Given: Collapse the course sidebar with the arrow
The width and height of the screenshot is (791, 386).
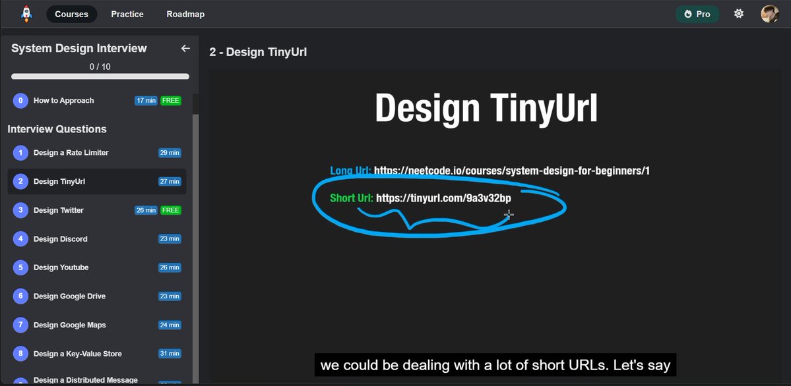Looking at the screenshot, I should click(185, 47).
